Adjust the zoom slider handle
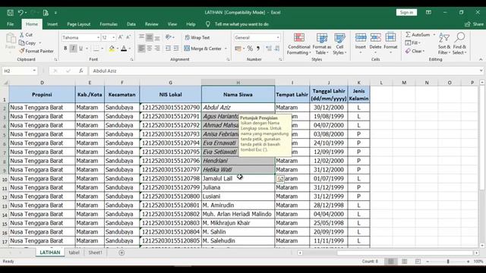The width and height of the screenshot is (486, 273). (448, 262)
